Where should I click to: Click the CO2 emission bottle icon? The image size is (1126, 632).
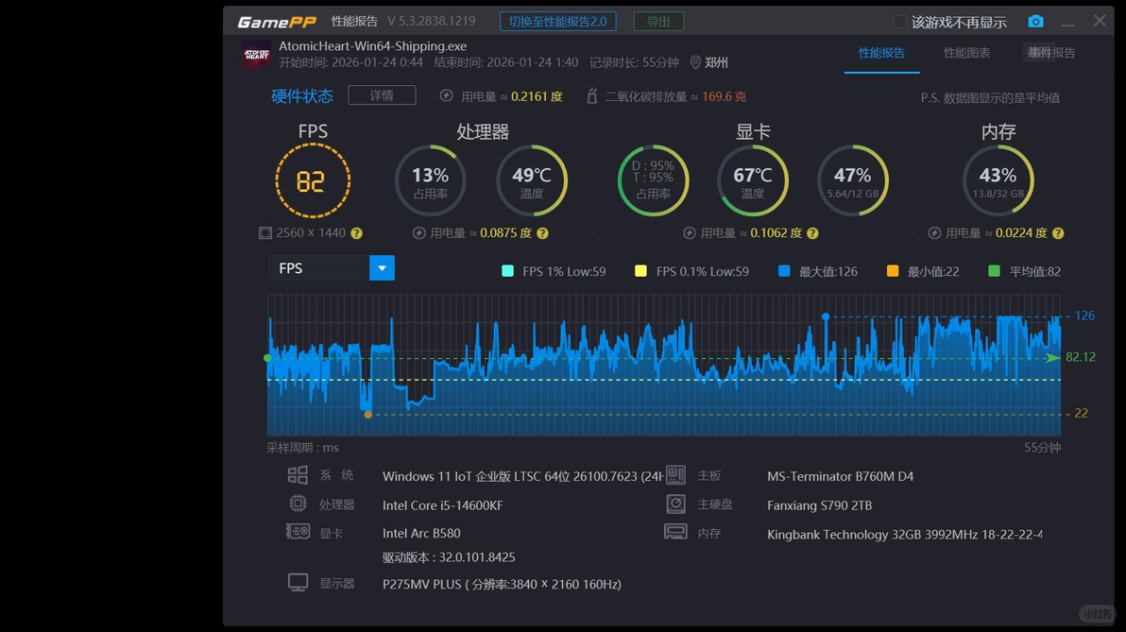(591, 95)
